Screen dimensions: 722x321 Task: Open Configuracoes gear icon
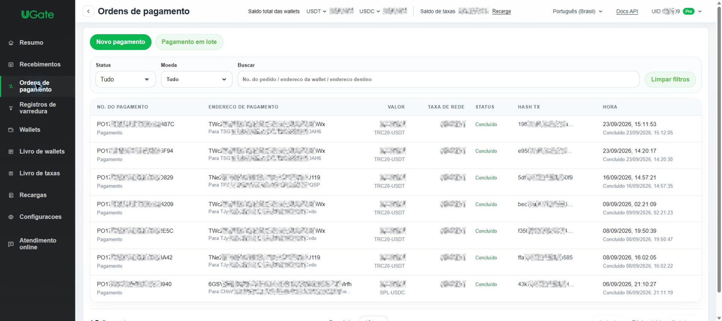(x=11, y=217)
